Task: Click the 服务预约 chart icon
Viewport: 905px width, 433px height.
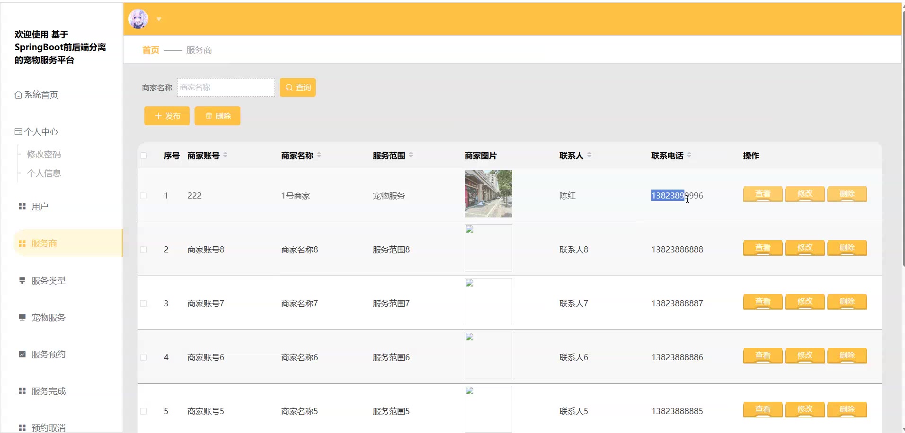Action: click(22, 355)
